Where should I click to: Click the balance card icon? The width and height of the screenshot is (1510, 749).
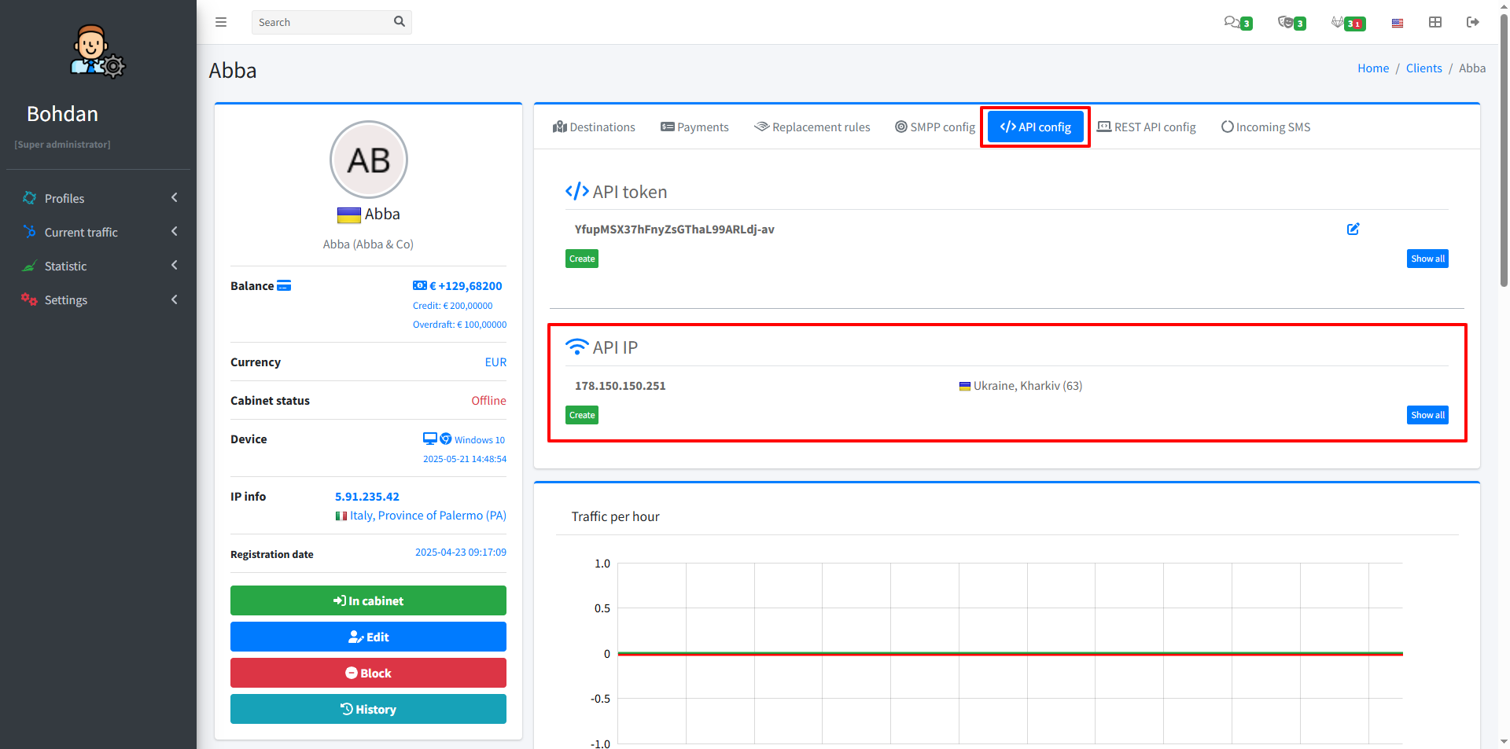(x=284, y=286)
